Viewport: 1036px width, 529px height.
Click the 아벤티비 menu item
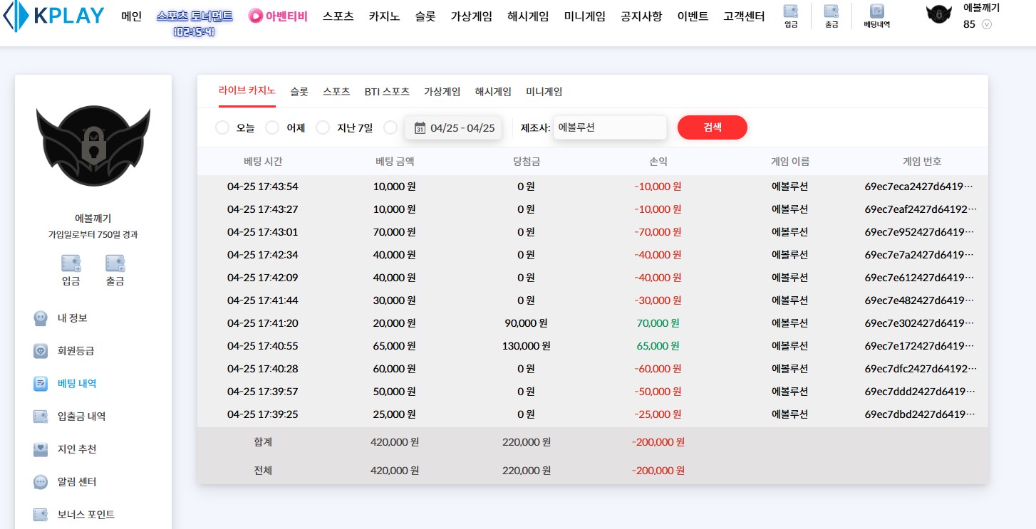[278, 16]
